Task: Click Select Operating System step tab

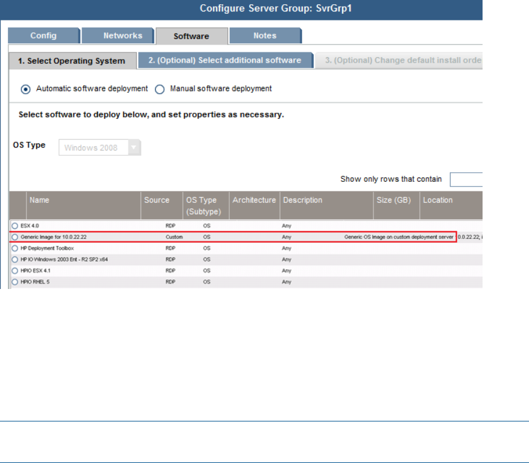Action: point(72,61)
